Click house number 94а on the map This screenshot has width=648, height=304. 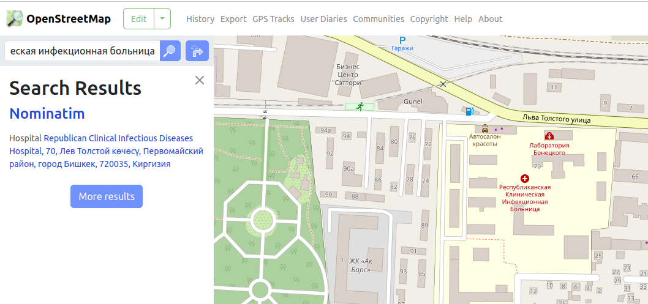click(326, 131)
